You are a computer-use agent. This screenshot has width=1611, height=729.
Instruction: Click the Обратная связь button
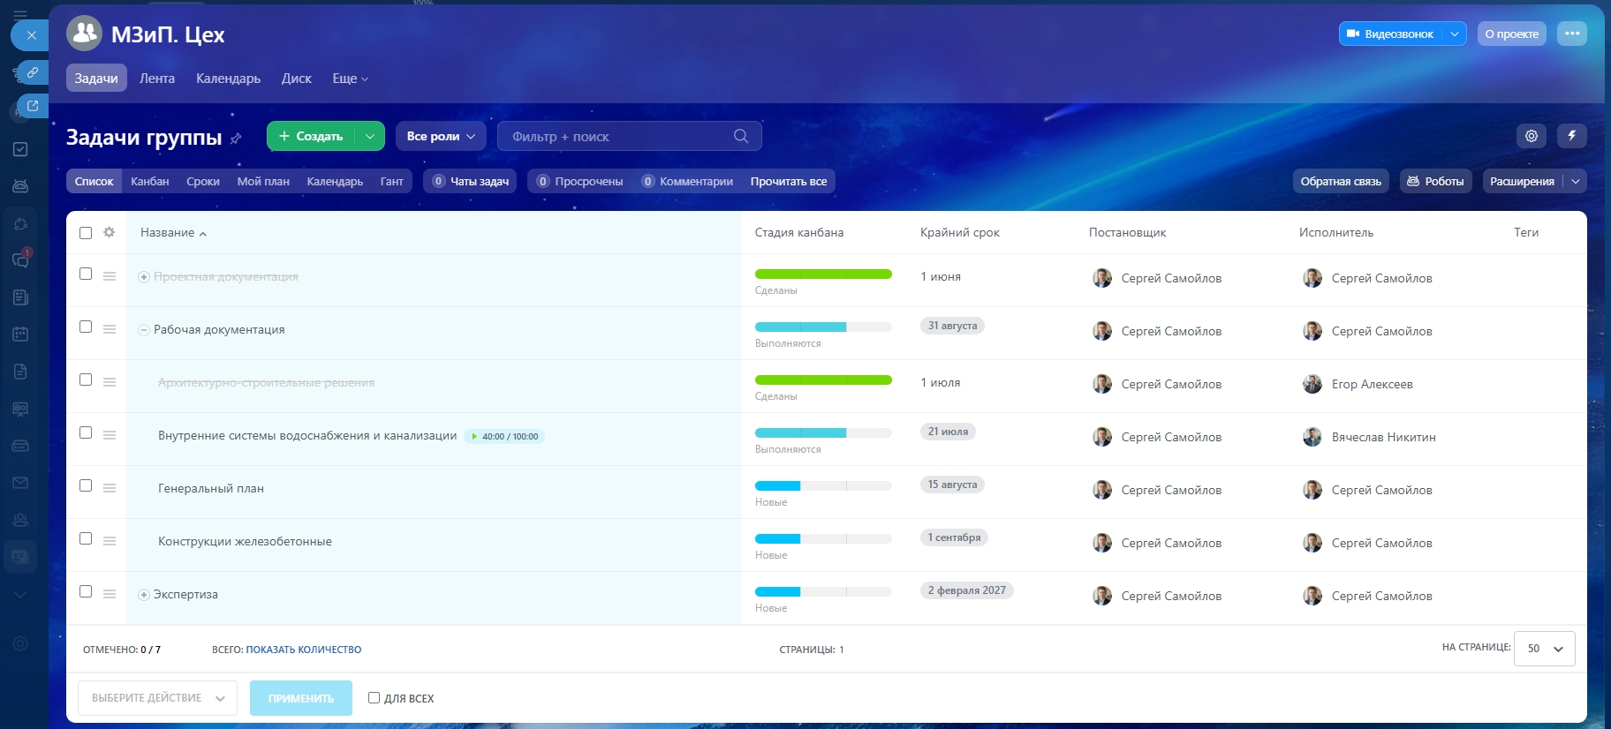coord(1341,181)
